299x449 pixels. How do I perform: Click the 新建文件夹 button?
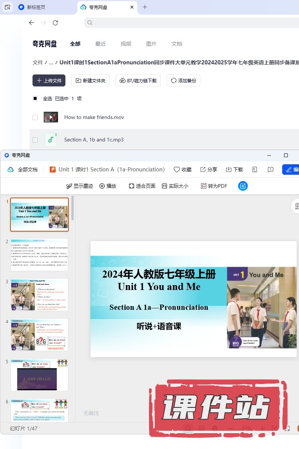[x=90, y=80]
